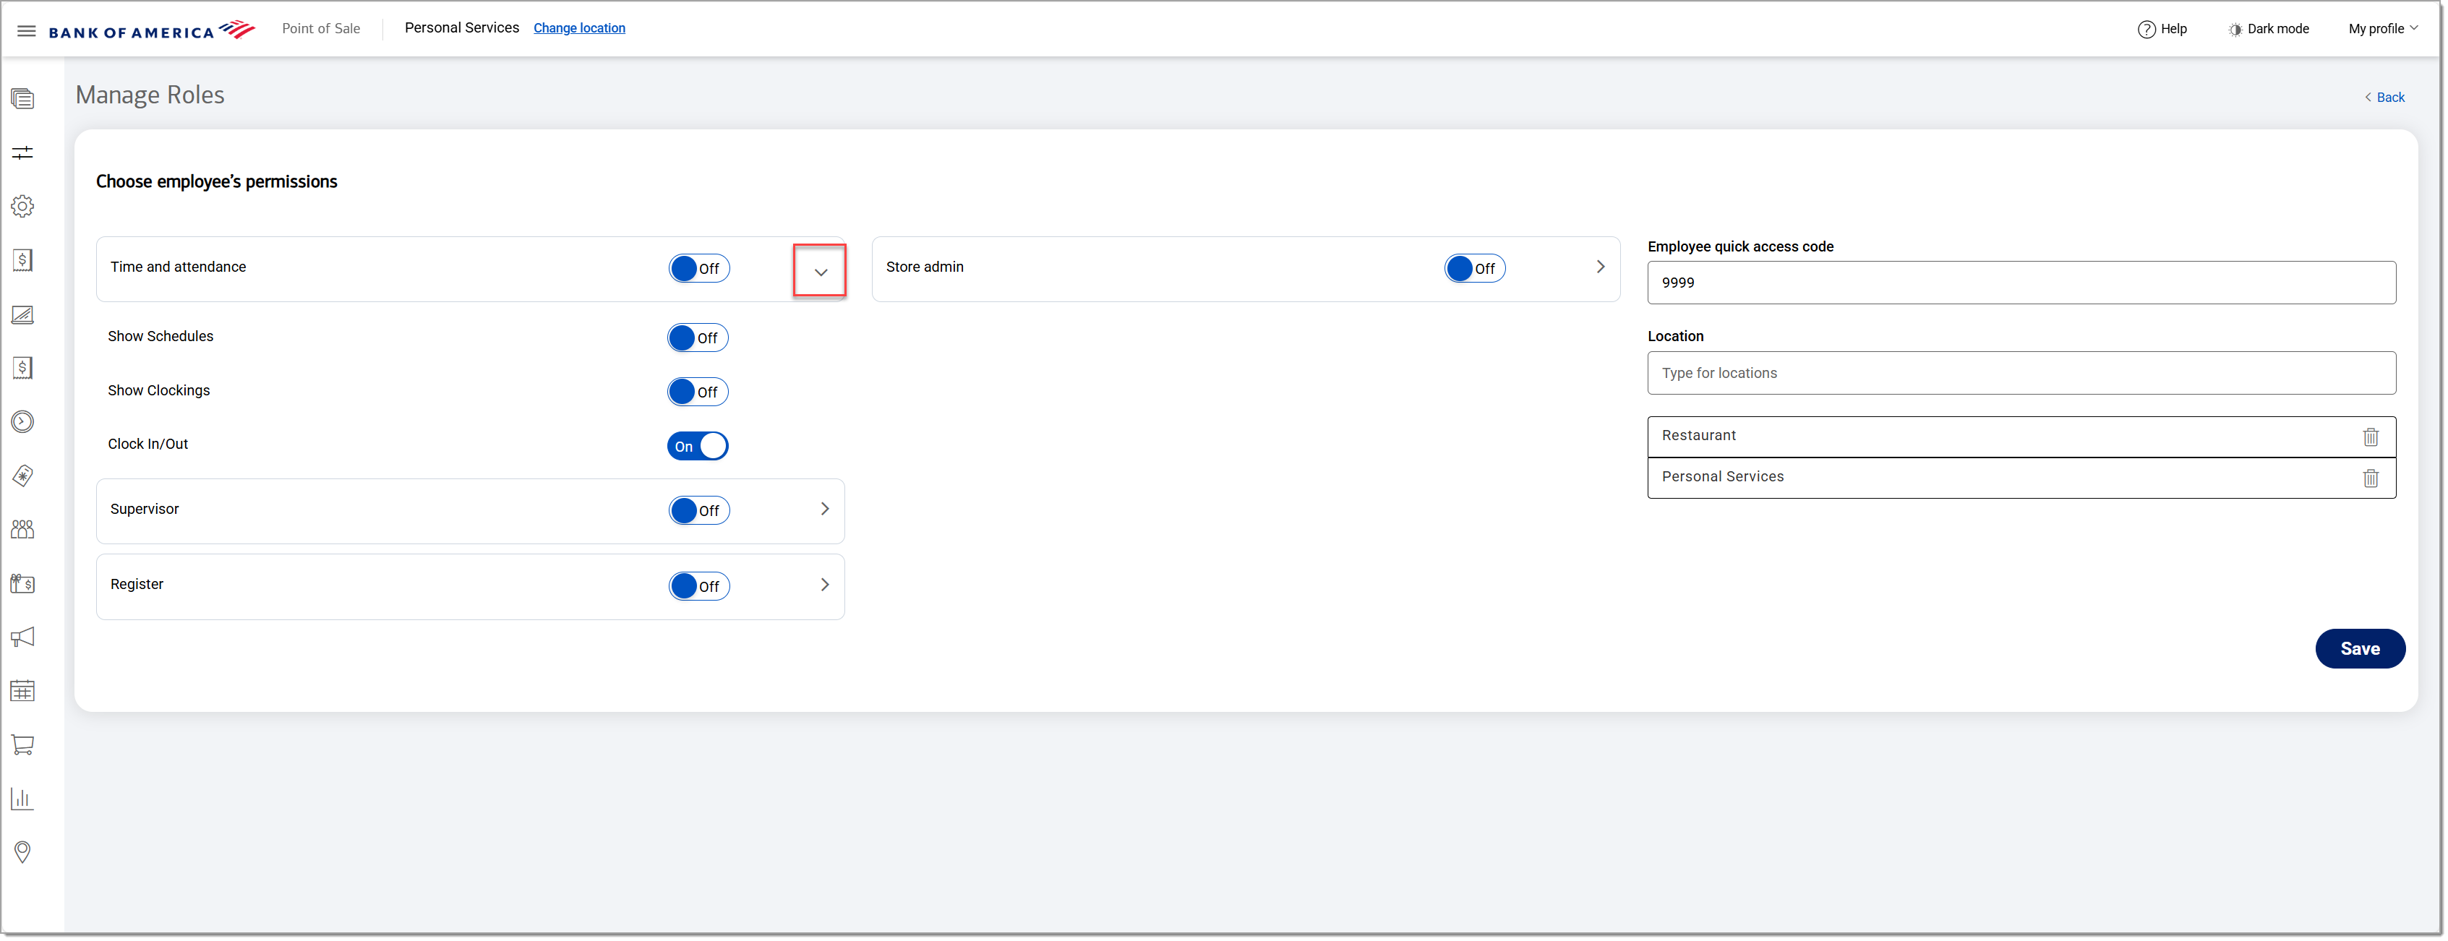Screen dimensions: 2448x941
Task: Click the hamburger menu icon
Action: (x=27, y=30)
